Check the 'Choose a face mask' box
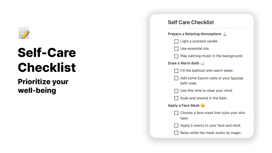The height and width of the screenshot is (153, 272). click(x=176, y=113)
